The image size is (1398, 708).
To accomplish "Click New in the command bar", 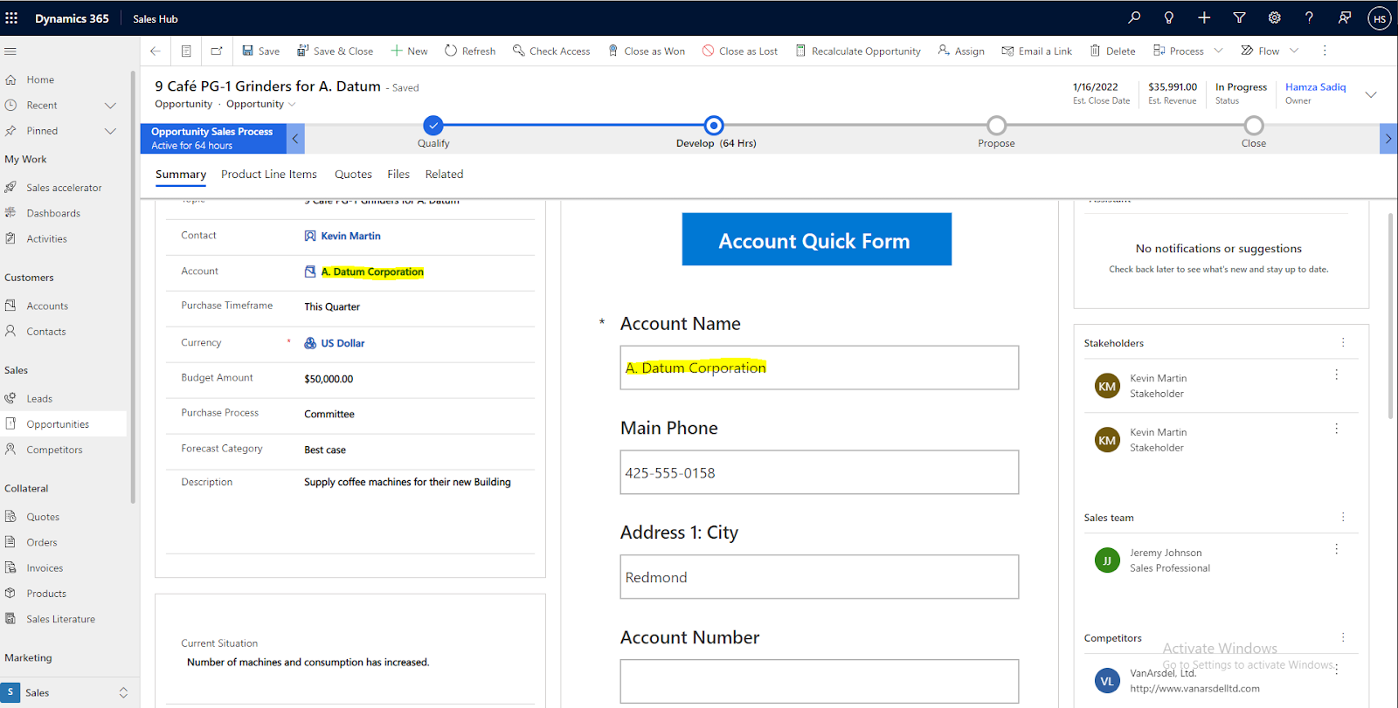I will [409, 51].
